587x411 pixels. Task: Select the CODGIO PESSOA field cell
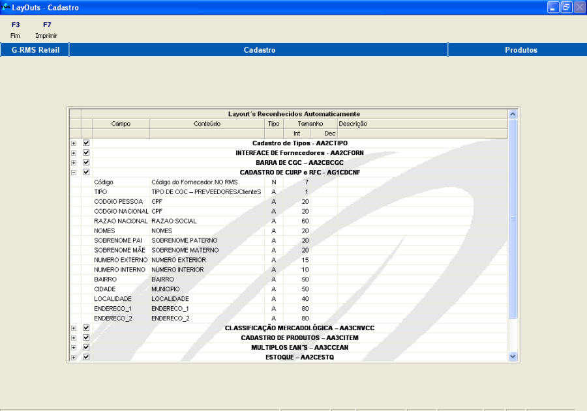point(121,201)
